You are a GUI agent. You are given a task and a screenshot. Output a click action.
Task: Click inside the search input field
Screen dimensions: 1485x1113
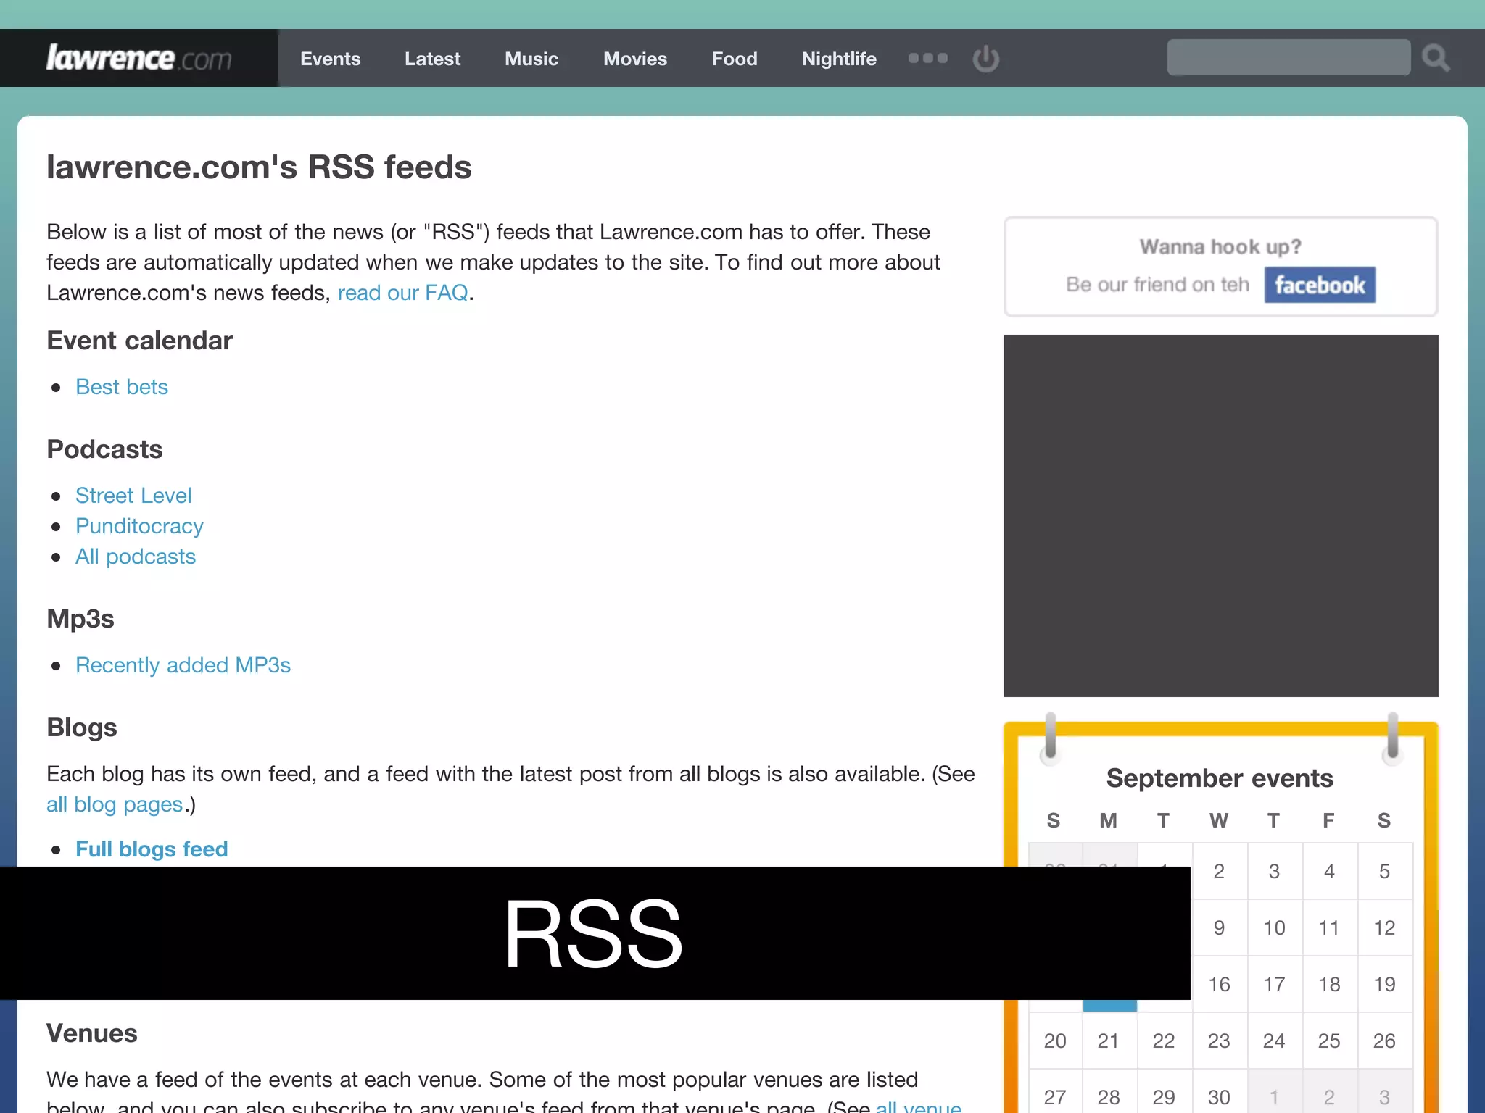(x=1288, y=58)
